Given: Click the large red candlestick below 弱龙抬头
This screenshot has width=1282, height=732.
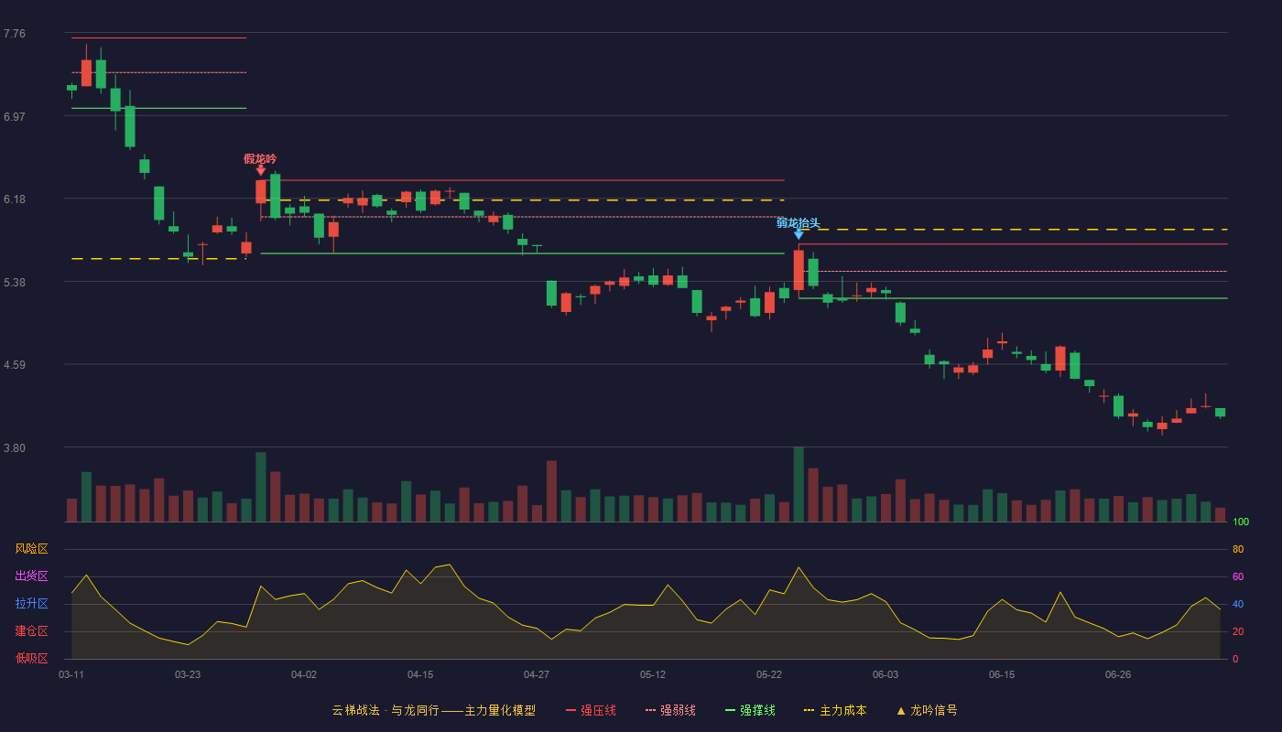Looking at the screenshot, I should (799, 270).
